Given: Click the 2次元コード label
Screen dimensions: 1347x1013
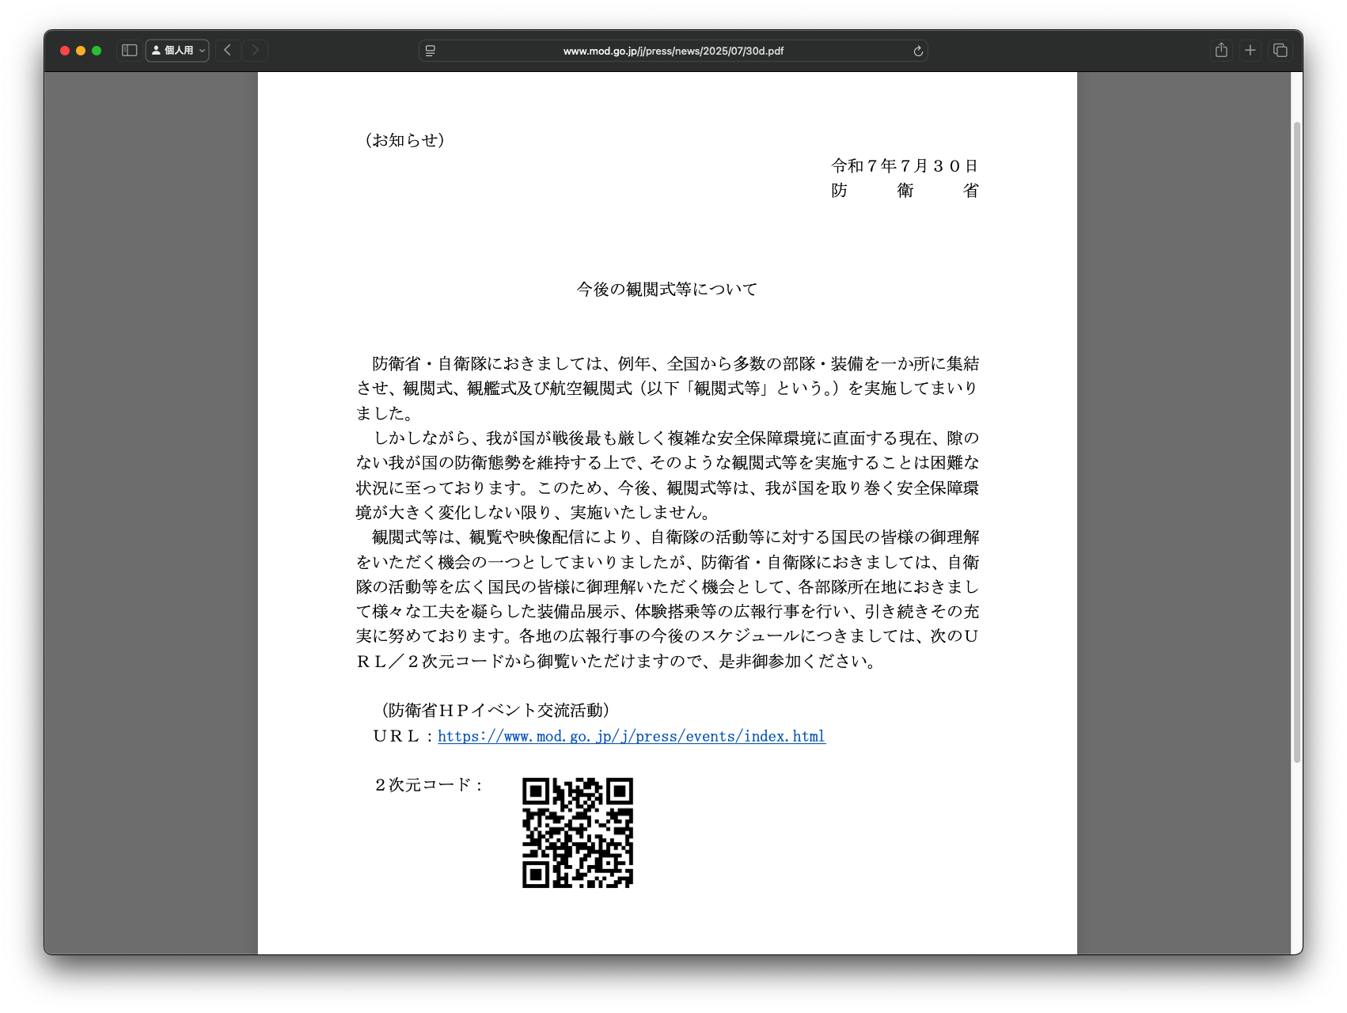Looking at the screenshot, I should (428, 785).
